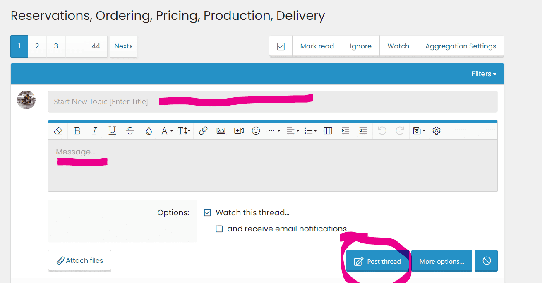Viewport: 542px width, 296px height.
Task: Uncheck the Watch this thread checkbox
Action: (x=208, y=213)
